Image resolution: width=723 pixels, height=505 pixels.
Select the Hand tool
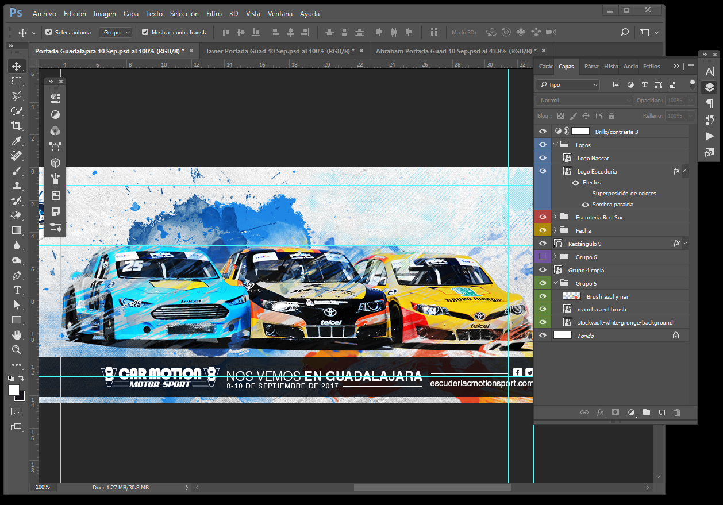click(x=17, y=335)
